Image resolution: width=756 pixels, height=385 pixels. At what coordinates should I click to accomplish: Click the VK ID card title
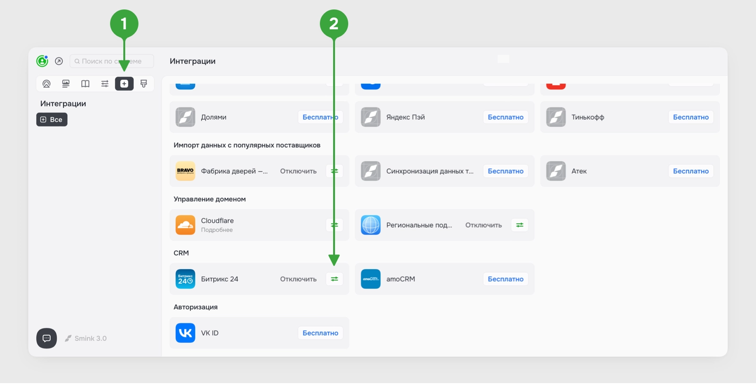(210, 333)
